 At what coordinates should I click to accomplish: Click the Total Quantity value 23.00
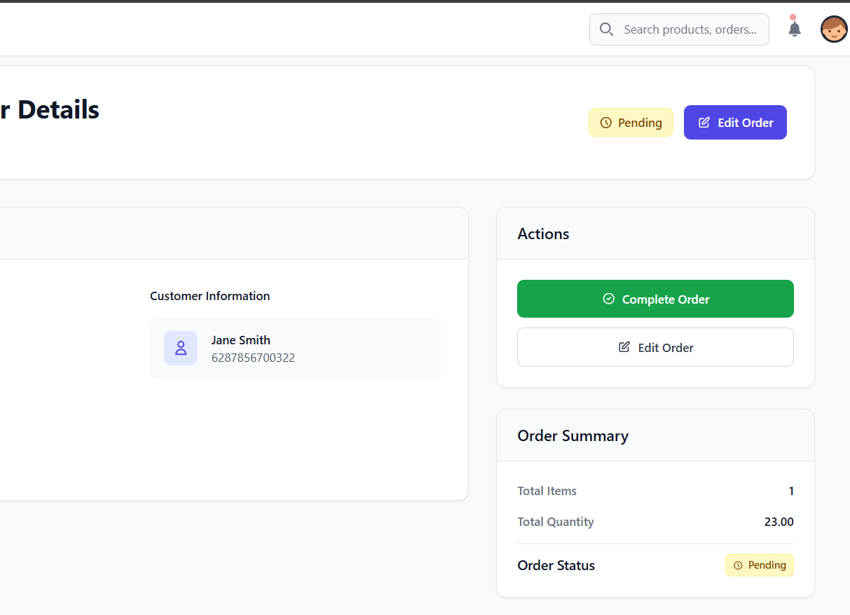(779, 522)
